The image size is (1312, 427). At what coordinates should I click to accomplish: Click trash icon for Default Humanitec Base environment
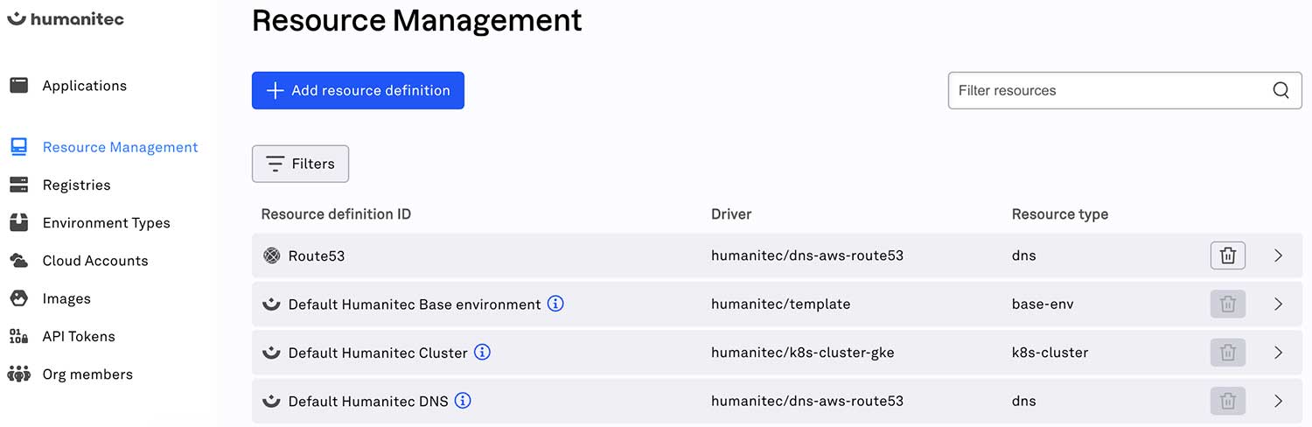[x=1228, y=304]
